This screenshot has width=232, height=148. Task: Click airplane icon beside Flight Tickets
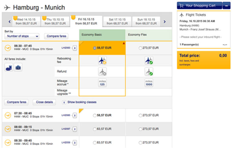click(182, 15)
